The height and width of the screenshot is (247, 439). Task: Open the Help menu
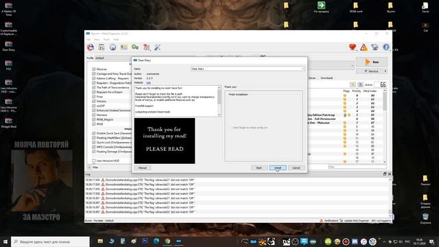[116, 40]
